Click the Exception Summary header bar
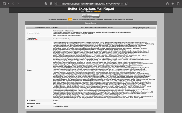The height and width of the screenshot is (113, 182). 91,23
